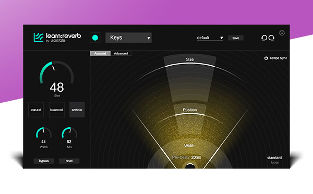The image size is (313, 194).
Task: Redo the last change
Action: [271, 38]
